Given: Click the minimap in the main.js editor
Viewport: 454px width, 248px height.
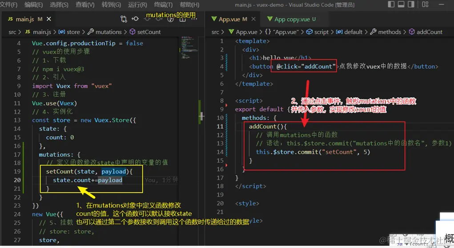Looking at the screenshot, I should pos(189,48).
